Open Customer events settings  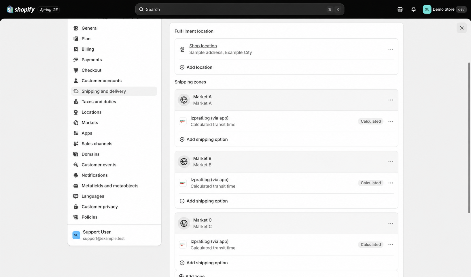(x=114, y=165)
